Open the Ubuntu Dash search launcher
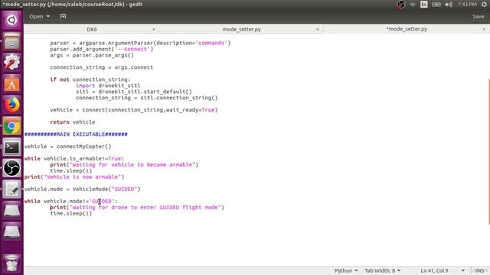 11,21
